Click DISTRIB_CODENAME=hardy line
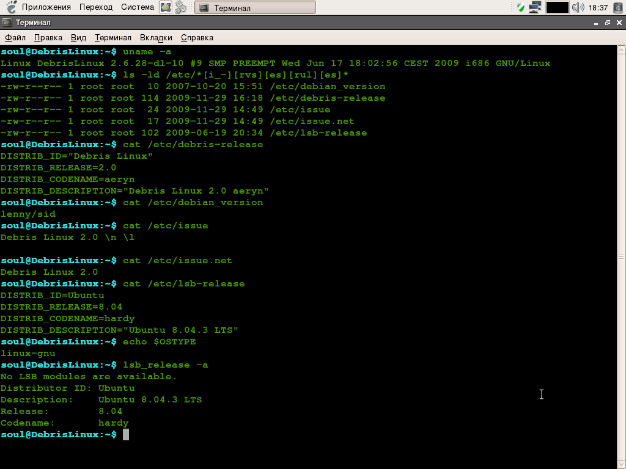Viewport: 626px width, 469px height. [67, 318]
